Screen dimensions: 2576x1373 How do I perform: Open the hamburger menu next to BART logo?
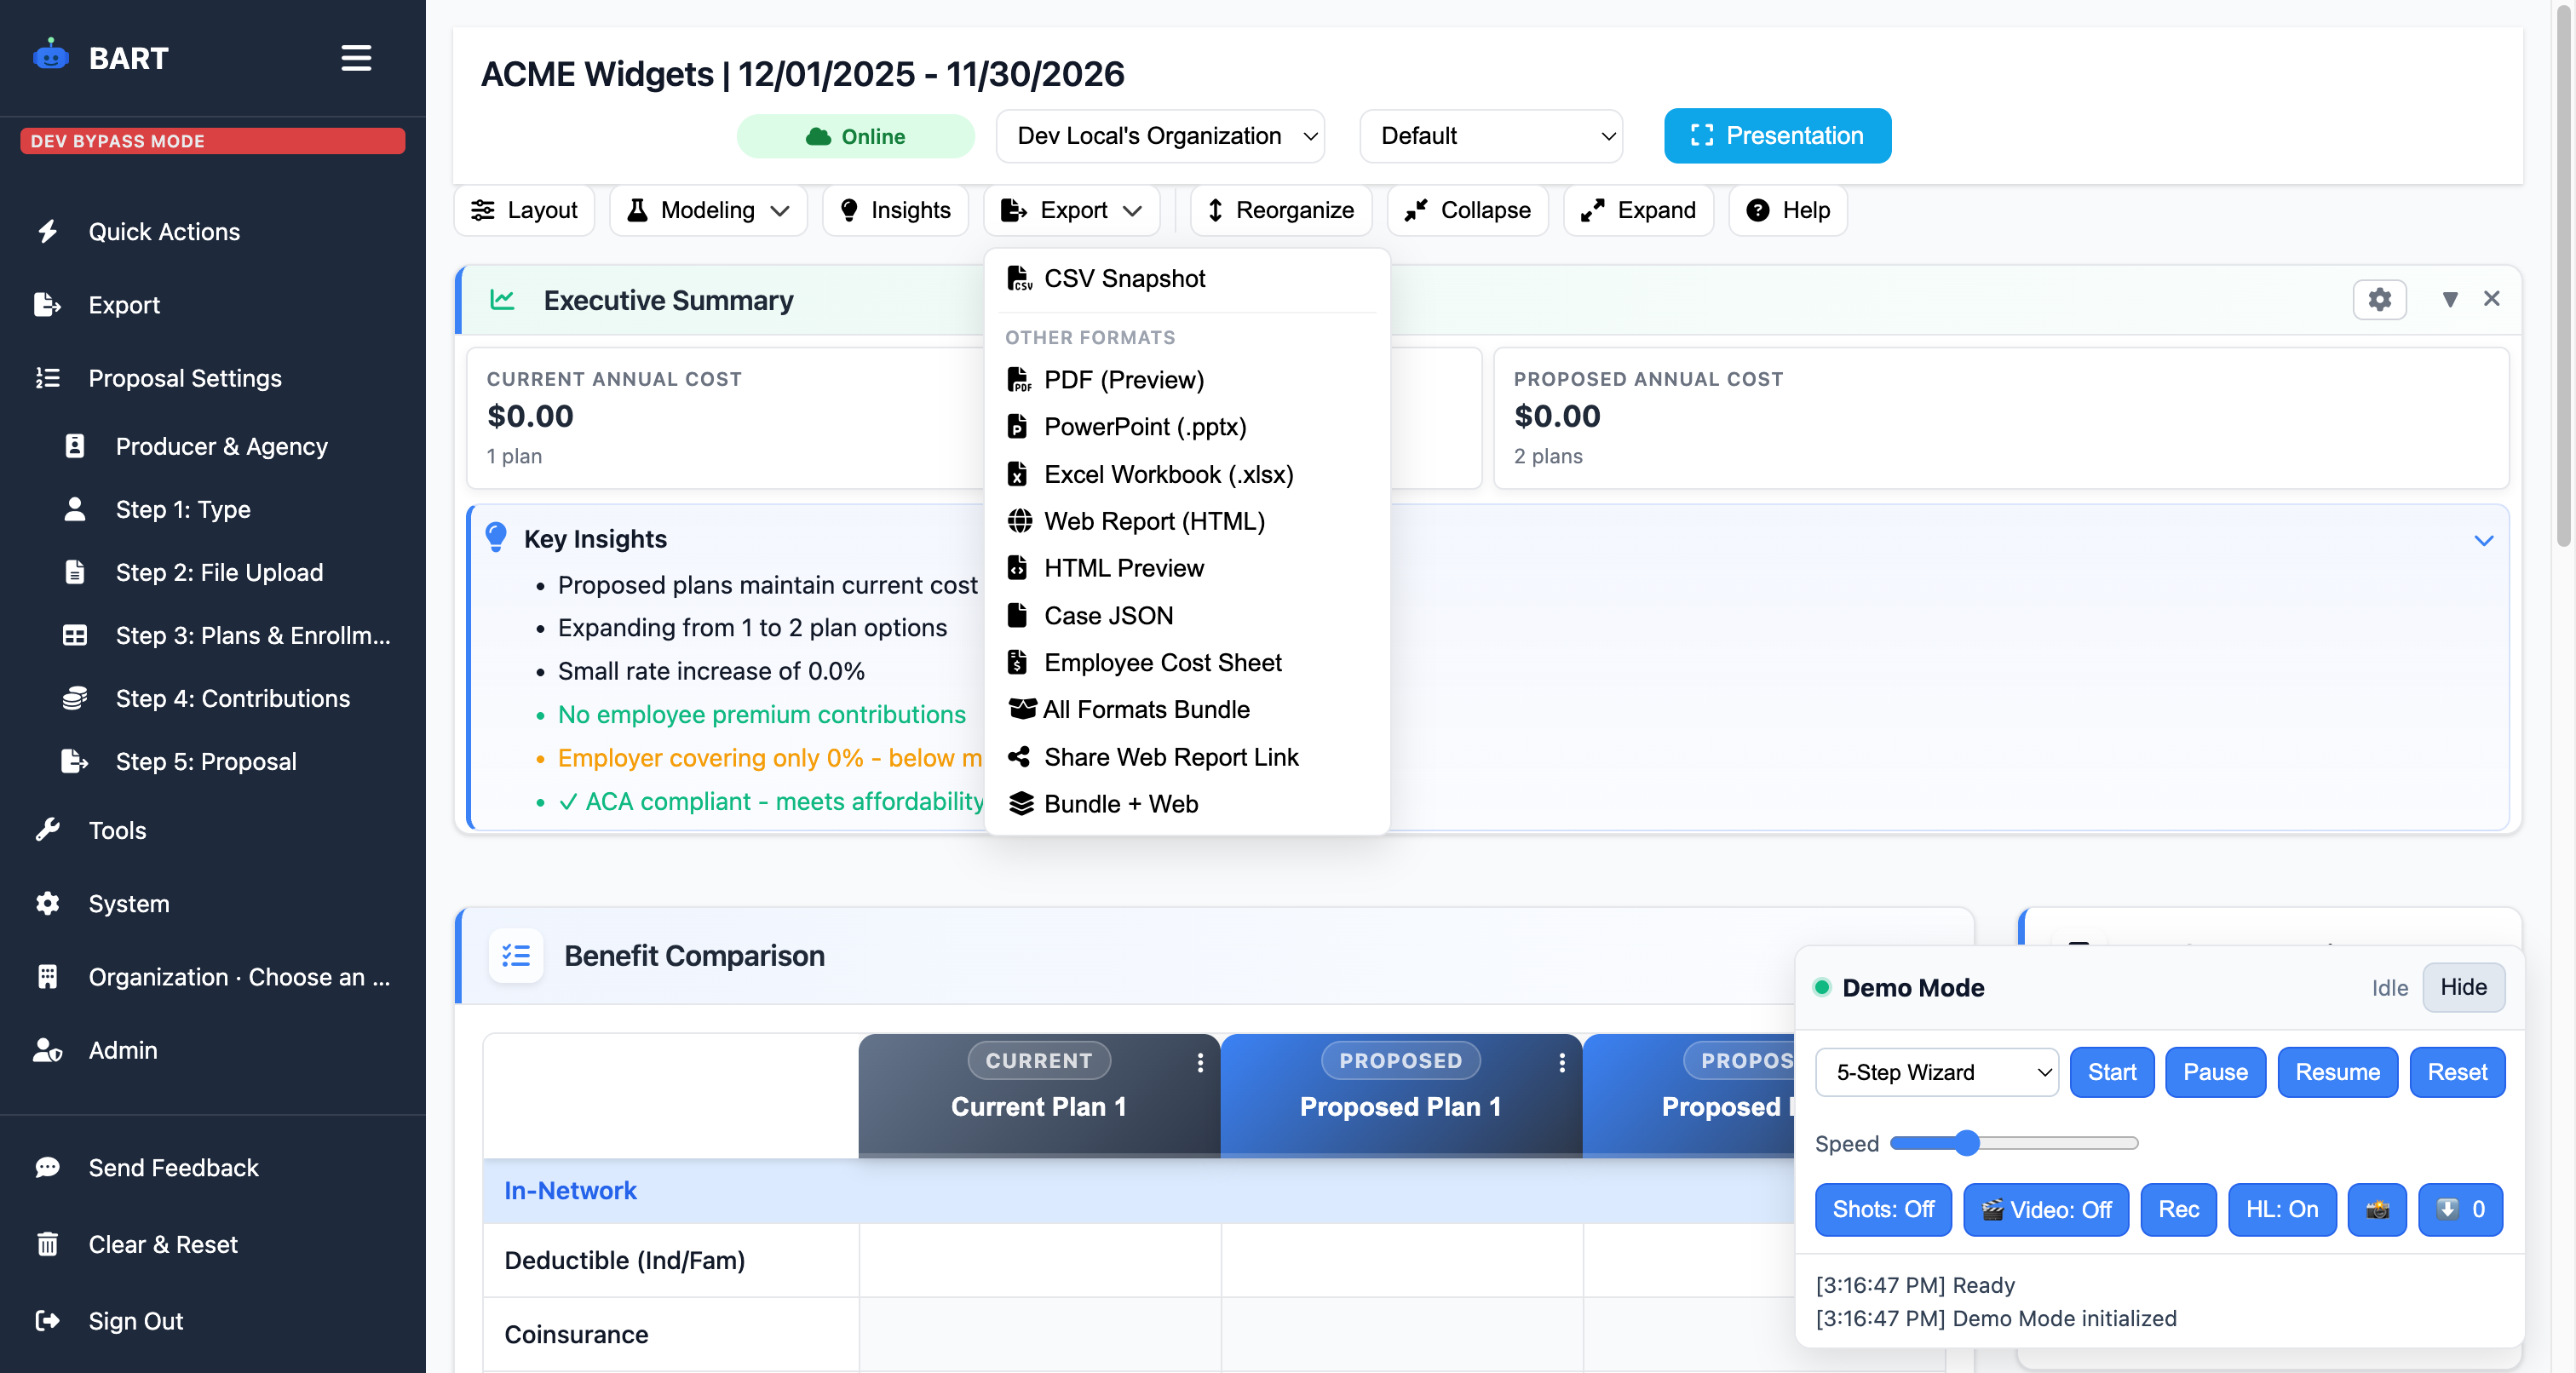point(355,59)
